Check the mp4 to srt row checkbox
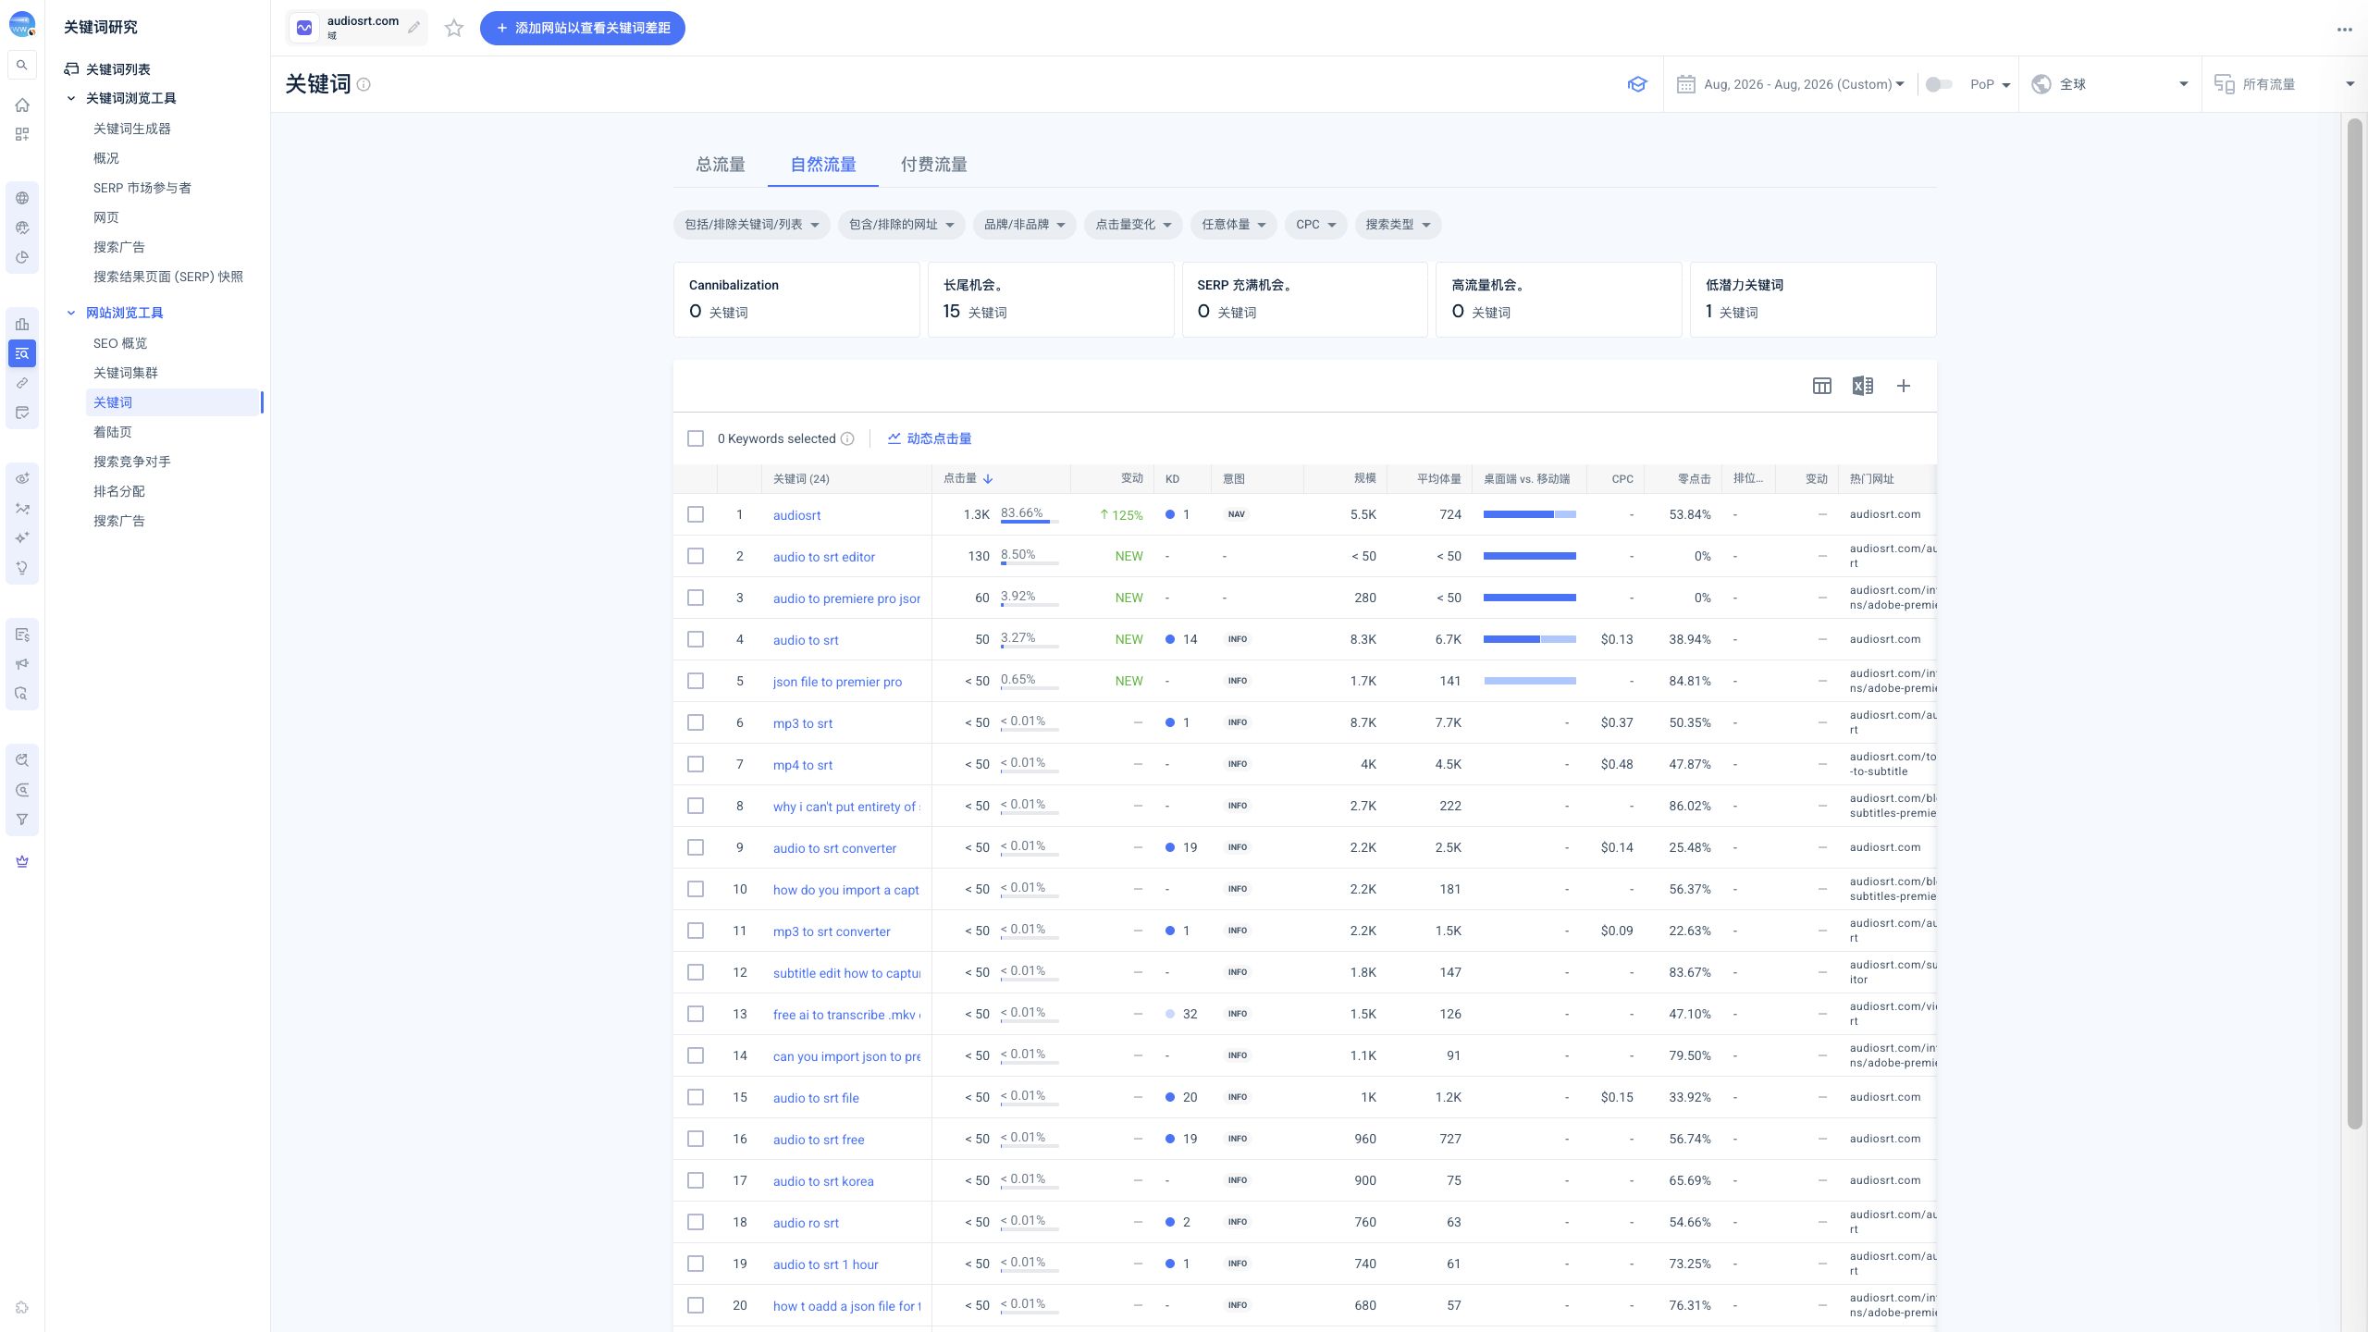 click(x=696, y=764)
